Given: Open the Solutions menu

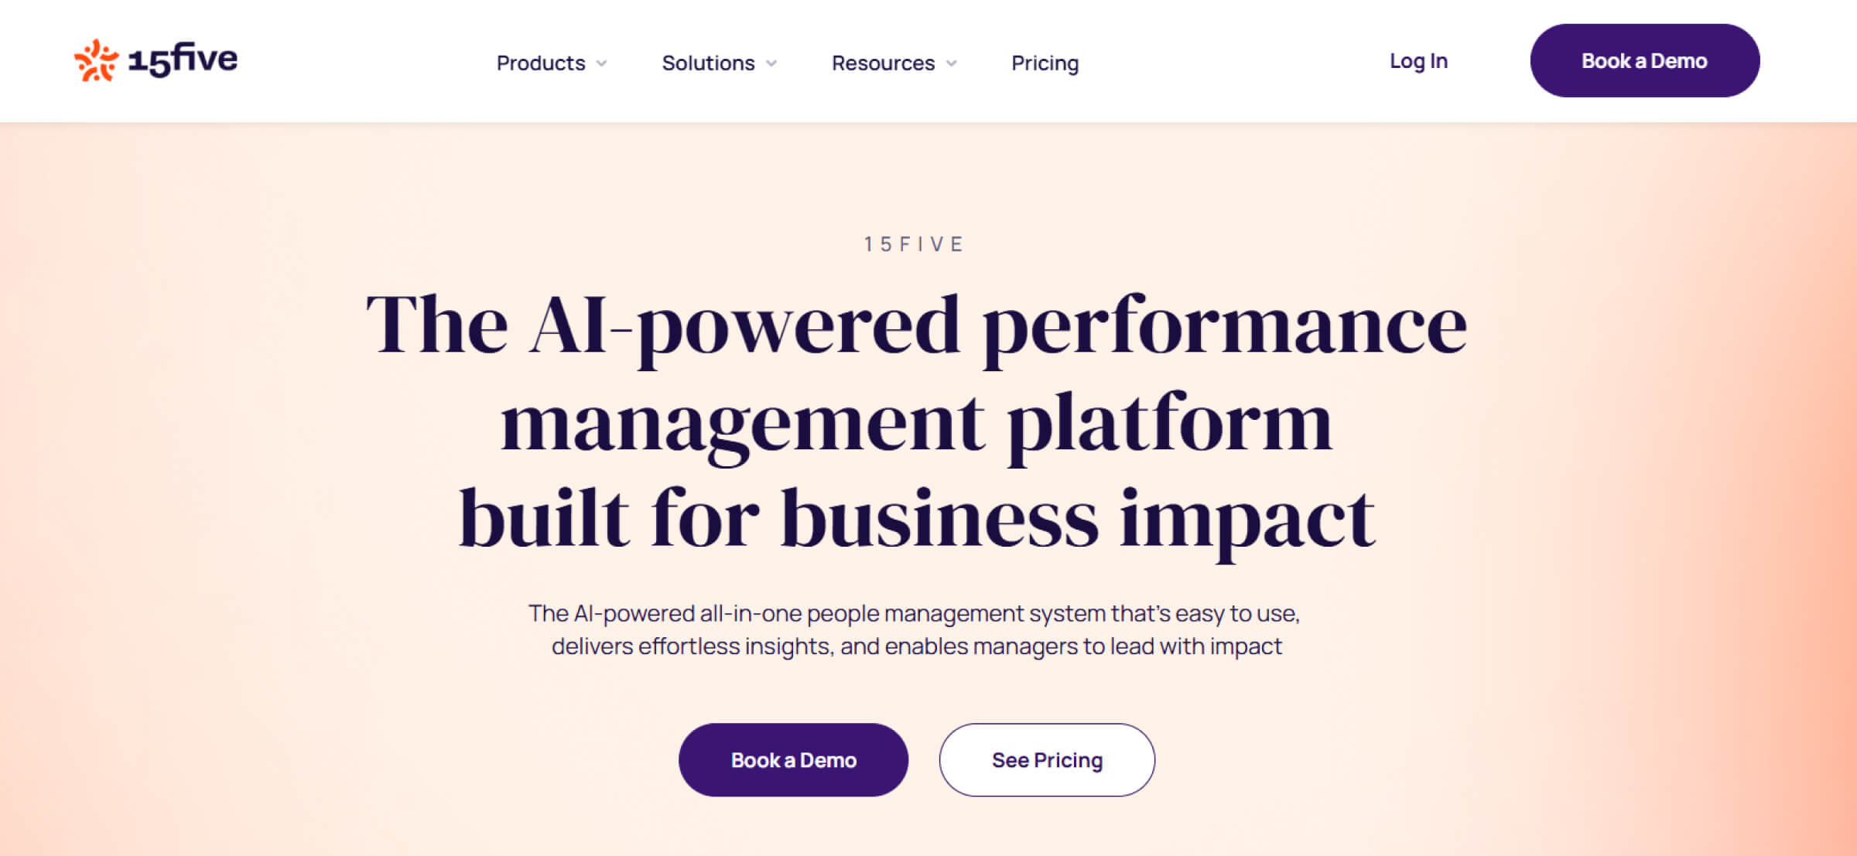Looking at the screenshot, I should (708, 63).
